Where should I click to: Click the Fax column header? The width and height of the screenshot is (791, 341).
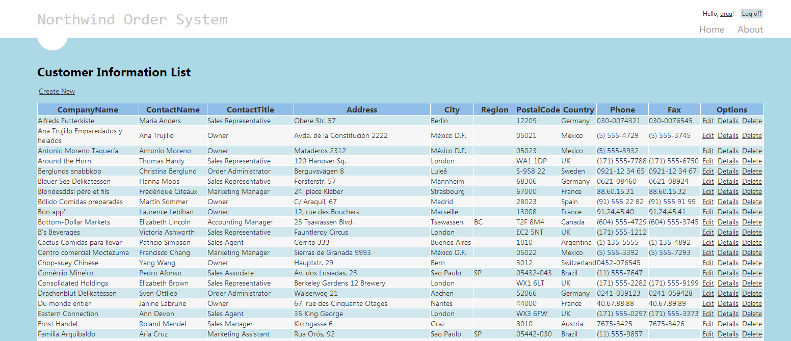coord(674,109)
